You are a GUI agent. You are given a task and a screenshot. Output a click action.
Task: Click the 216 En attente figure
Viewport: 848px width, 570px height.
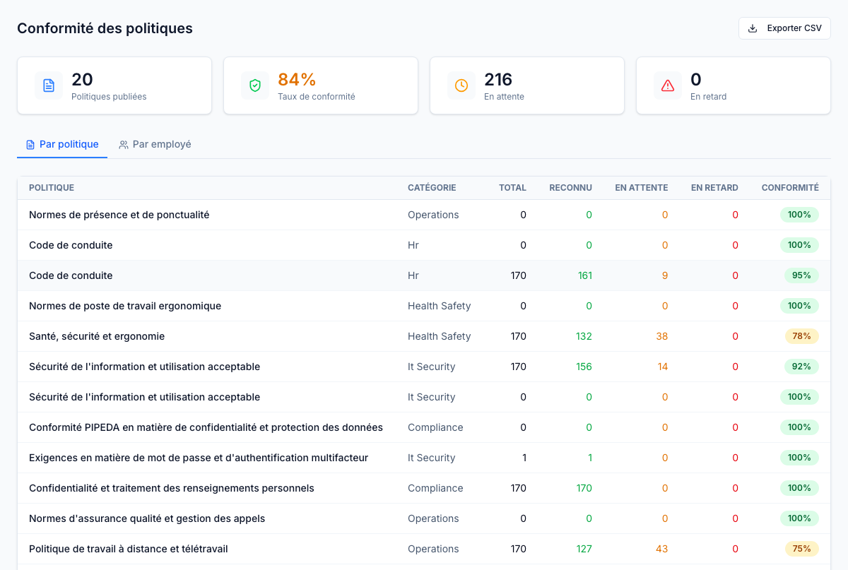(x=498, y=80)
